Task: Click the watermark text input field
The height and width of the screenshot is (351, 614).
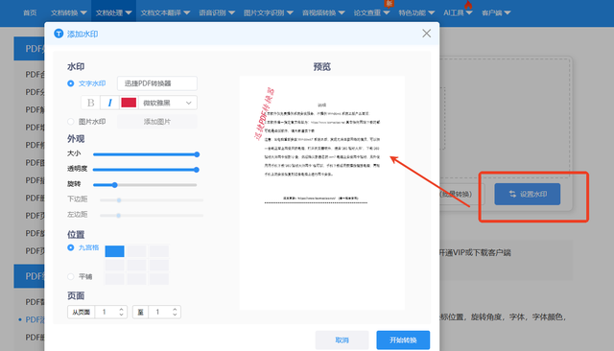Action: pyautogui.click(x=157, y=83)
